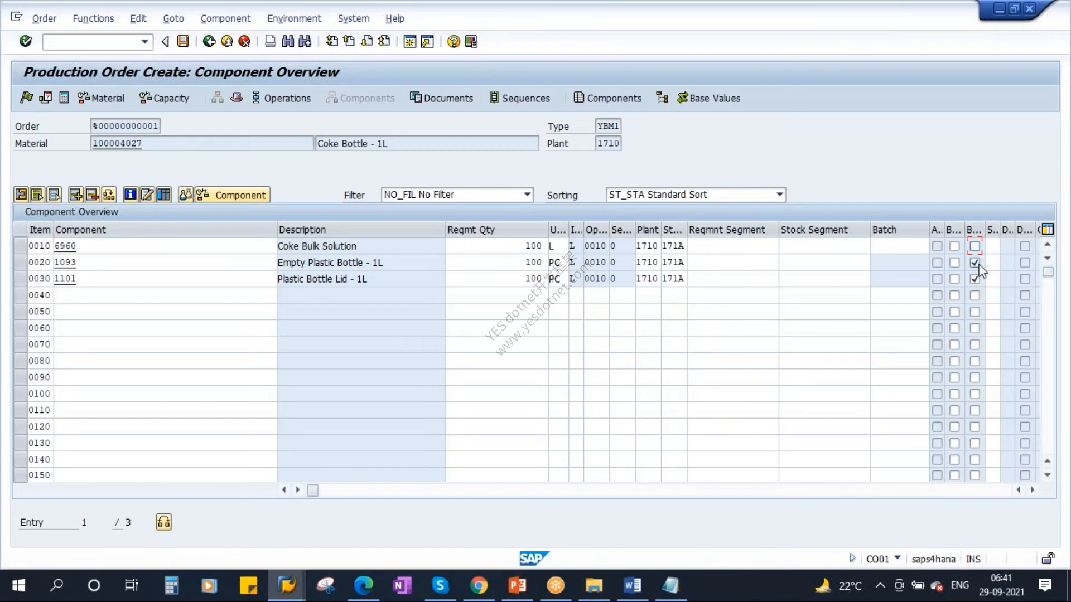Click Insert row icon in table toolbar
The image size is (1071, 602).
click(76, 195)
